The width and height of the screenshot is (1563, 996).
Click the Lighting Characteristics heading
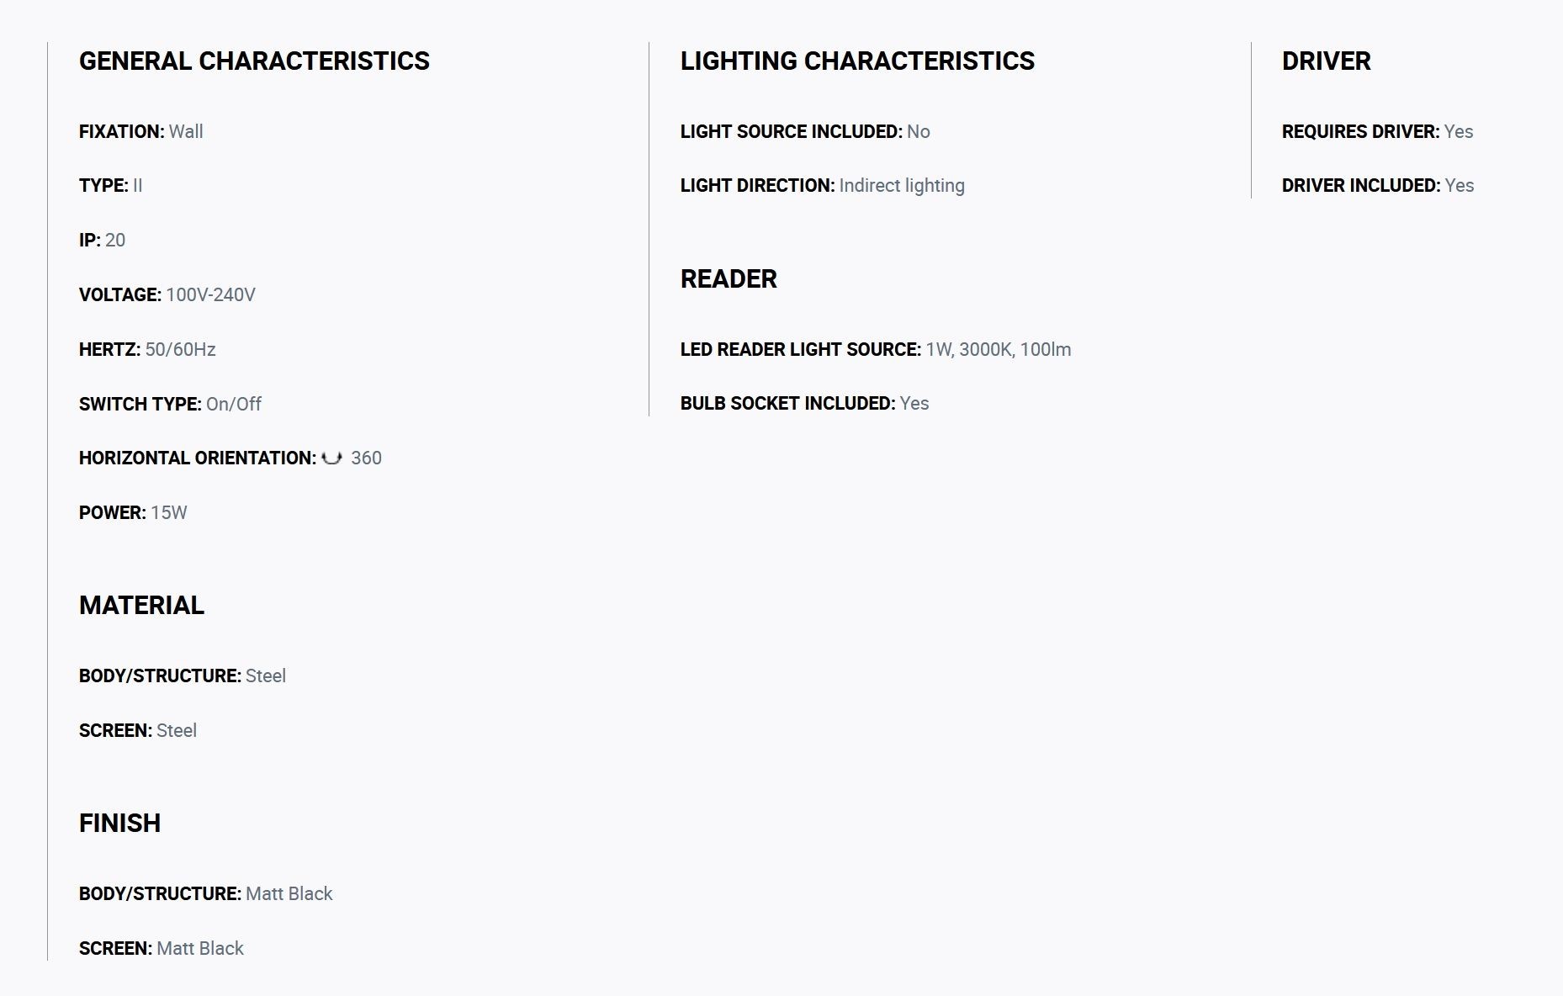857,61
